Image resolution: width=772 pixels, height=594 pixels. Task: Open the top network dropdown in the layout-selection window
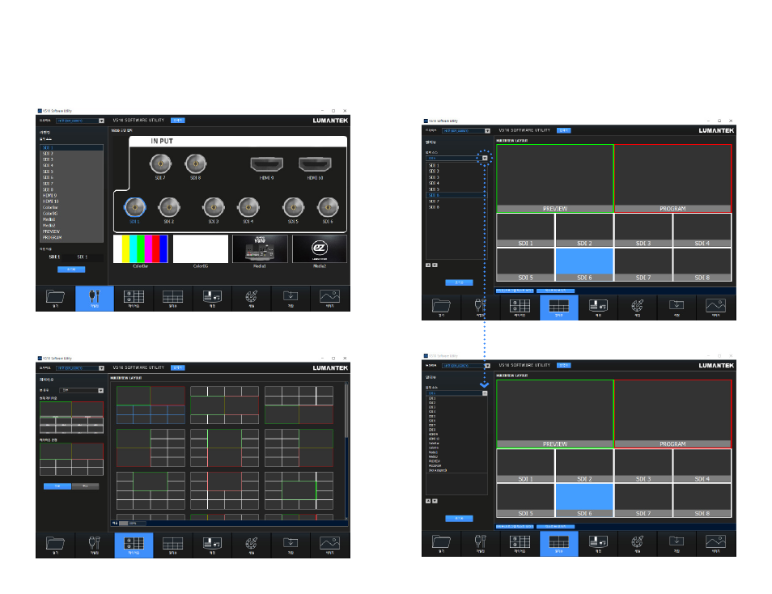[101, 368]
